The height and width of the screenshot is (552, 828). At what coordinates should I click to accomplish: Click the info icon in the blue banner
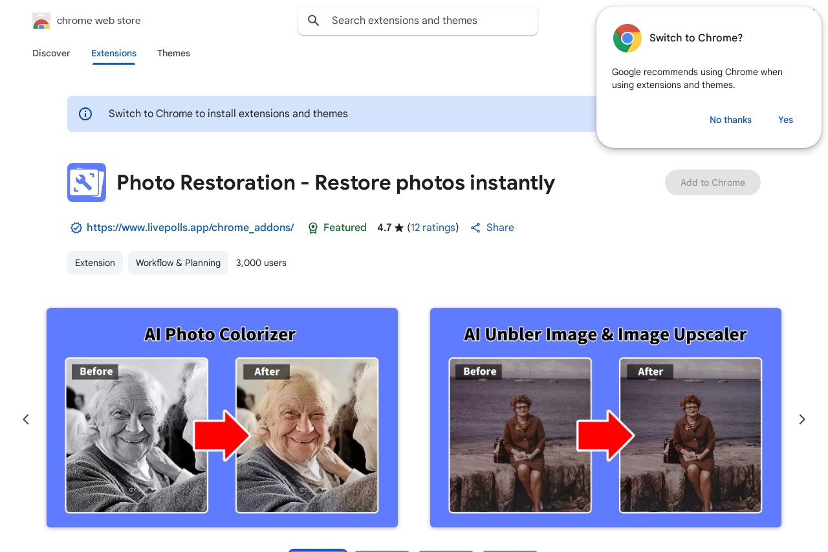[85, 114]
